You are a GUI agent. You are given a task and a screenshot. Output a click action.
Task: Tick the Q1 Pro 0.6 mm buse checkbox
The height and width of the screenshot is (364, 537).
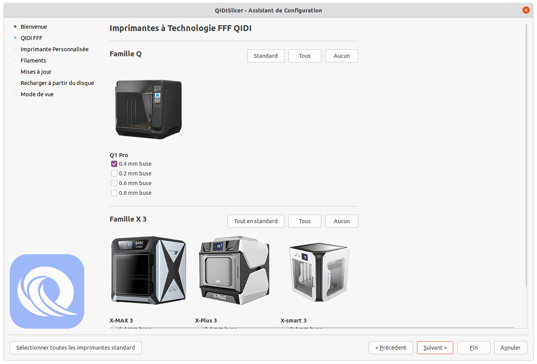coord(114,183)
